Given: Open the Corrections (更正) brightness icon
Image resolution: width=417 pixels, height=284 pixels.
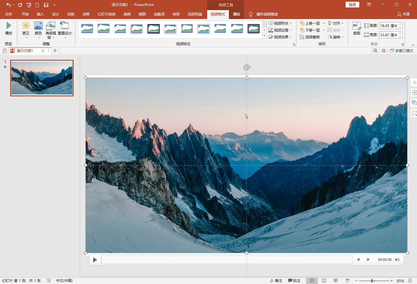Looking at the screenshot, I should 26,26.
